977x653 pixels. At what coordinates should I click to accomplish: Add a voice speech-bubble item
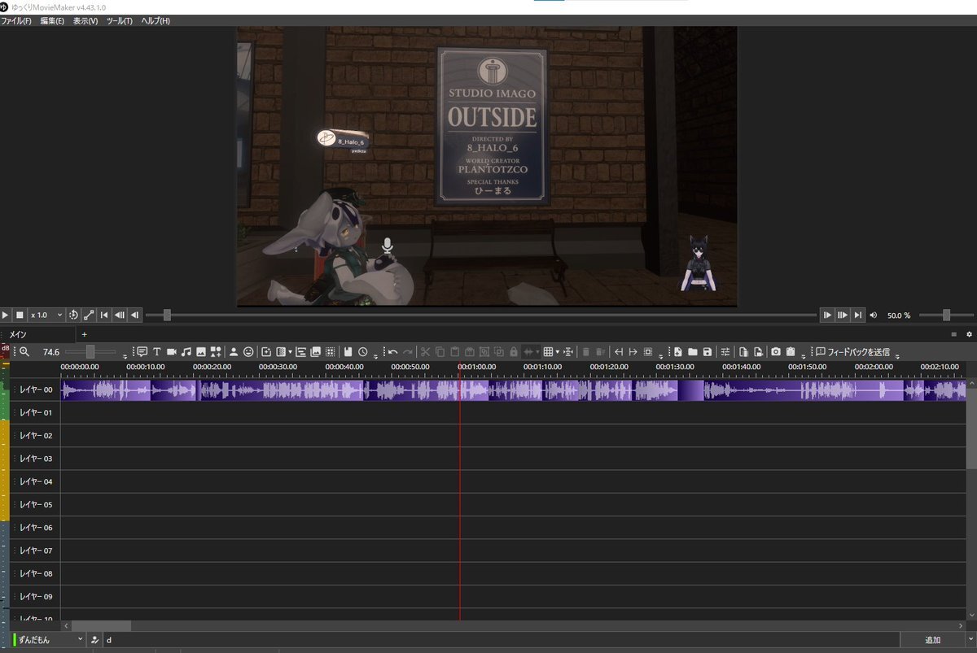142,351
